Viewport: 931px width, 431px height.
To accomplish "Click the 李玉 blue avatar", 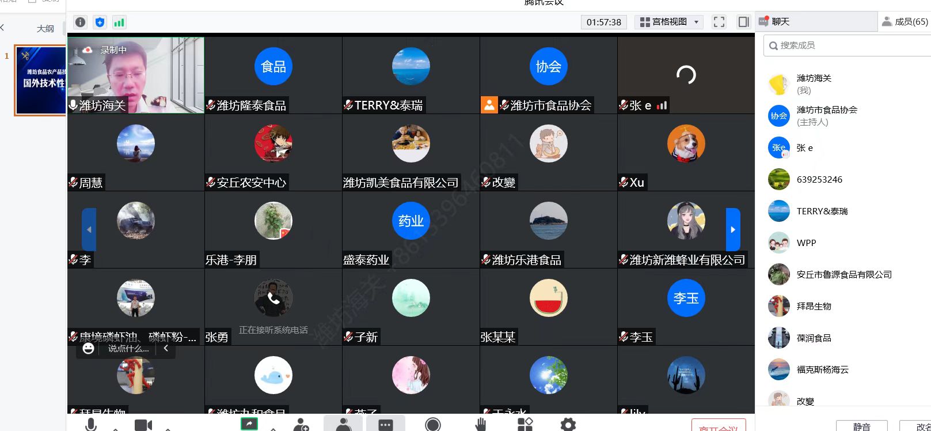I will tap(686, 298).
